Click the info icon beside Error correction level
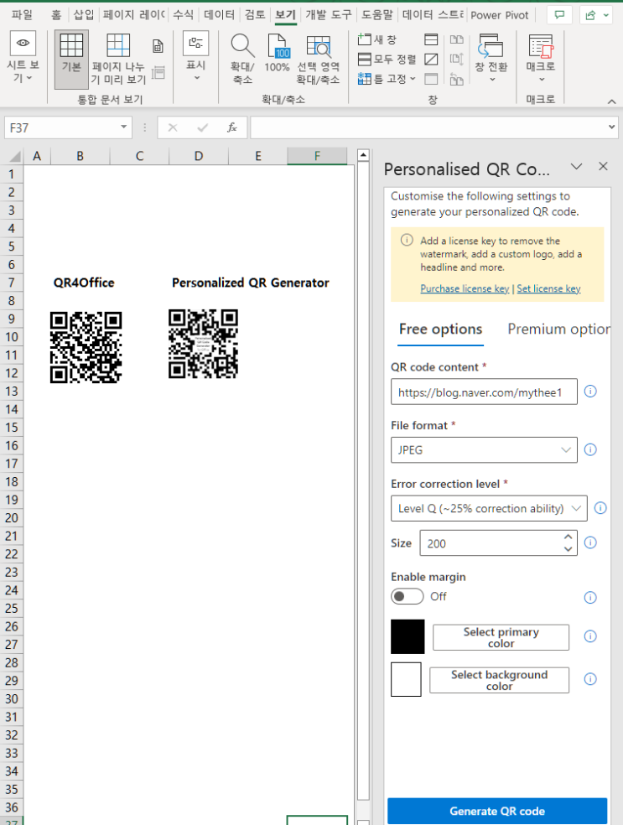The image size is (623, 825). [x=600, y=508]
